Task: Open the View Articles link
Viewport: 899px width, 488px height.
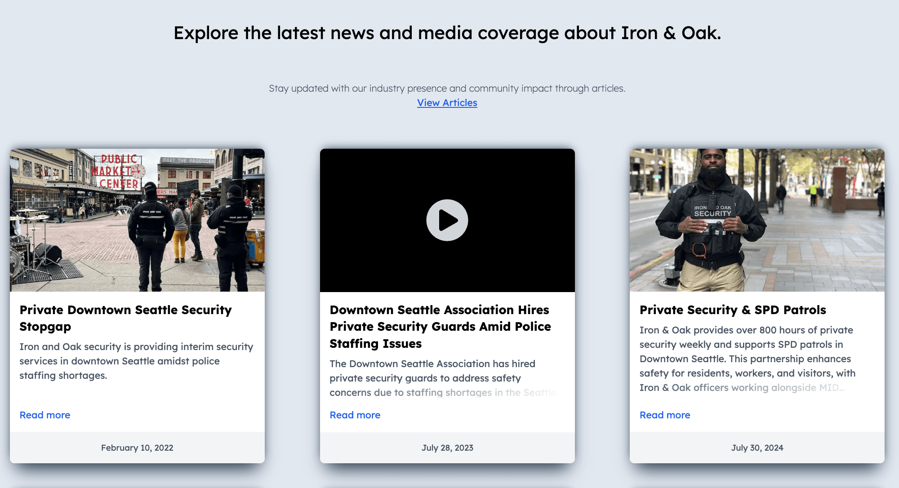Action: [447, 103]
